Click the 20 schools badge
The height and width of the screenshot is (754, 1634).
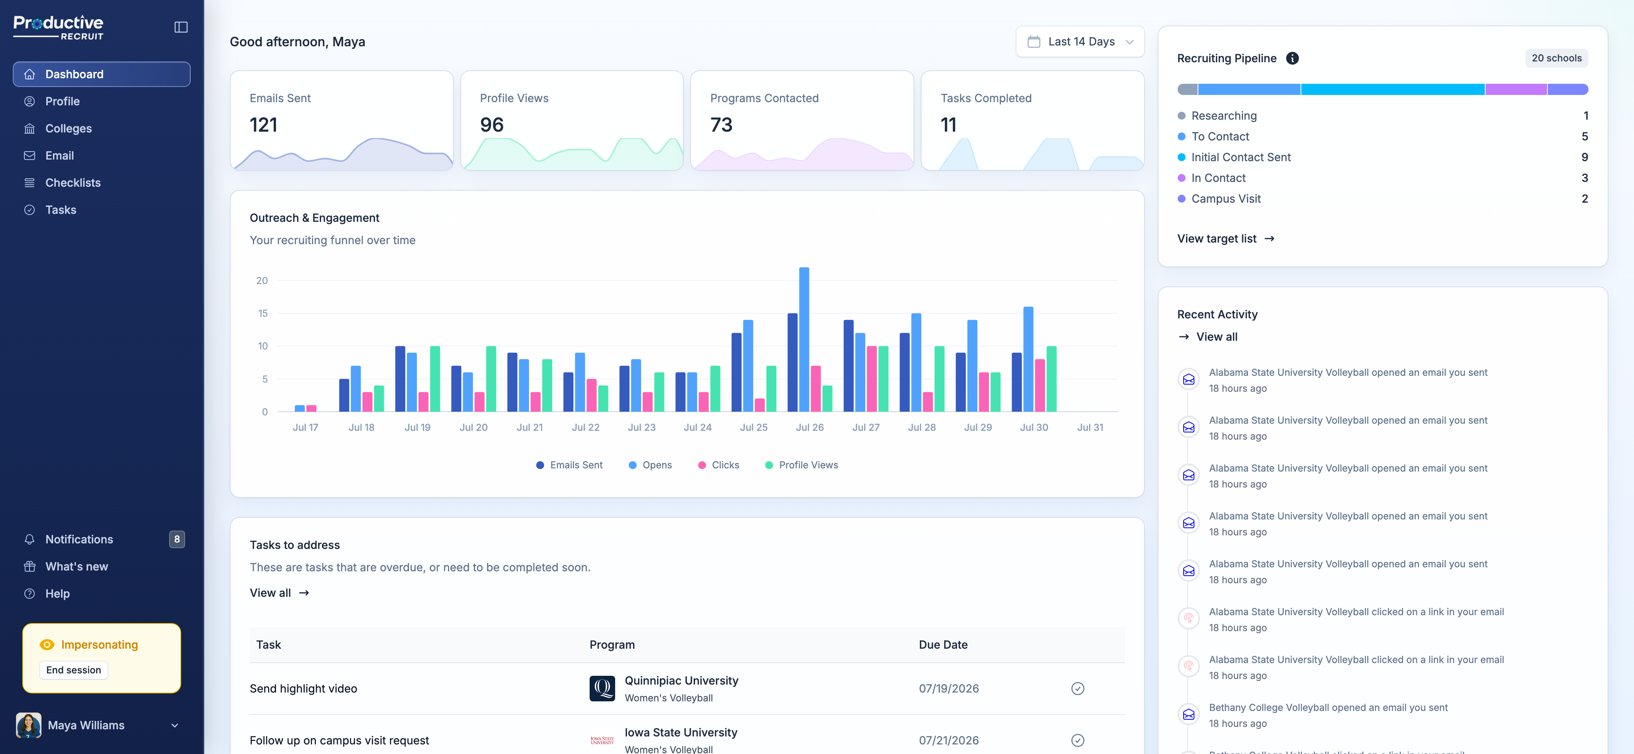1556,58
